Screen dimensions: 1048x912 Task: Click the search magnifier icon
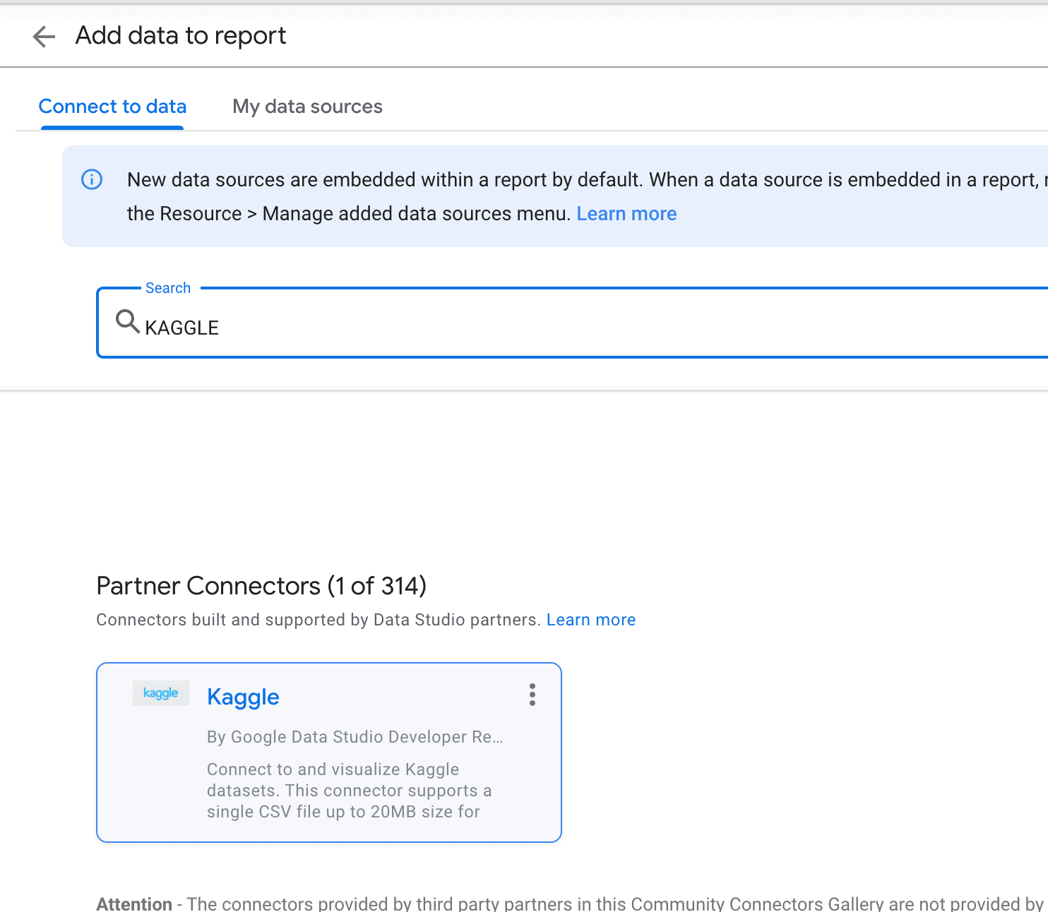pyautogui.click(x=127, y=321)
